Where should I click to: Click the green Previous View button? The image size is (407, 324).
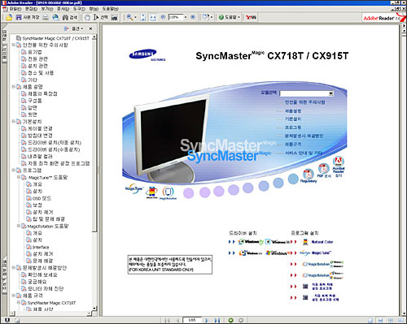click(230, 320)
